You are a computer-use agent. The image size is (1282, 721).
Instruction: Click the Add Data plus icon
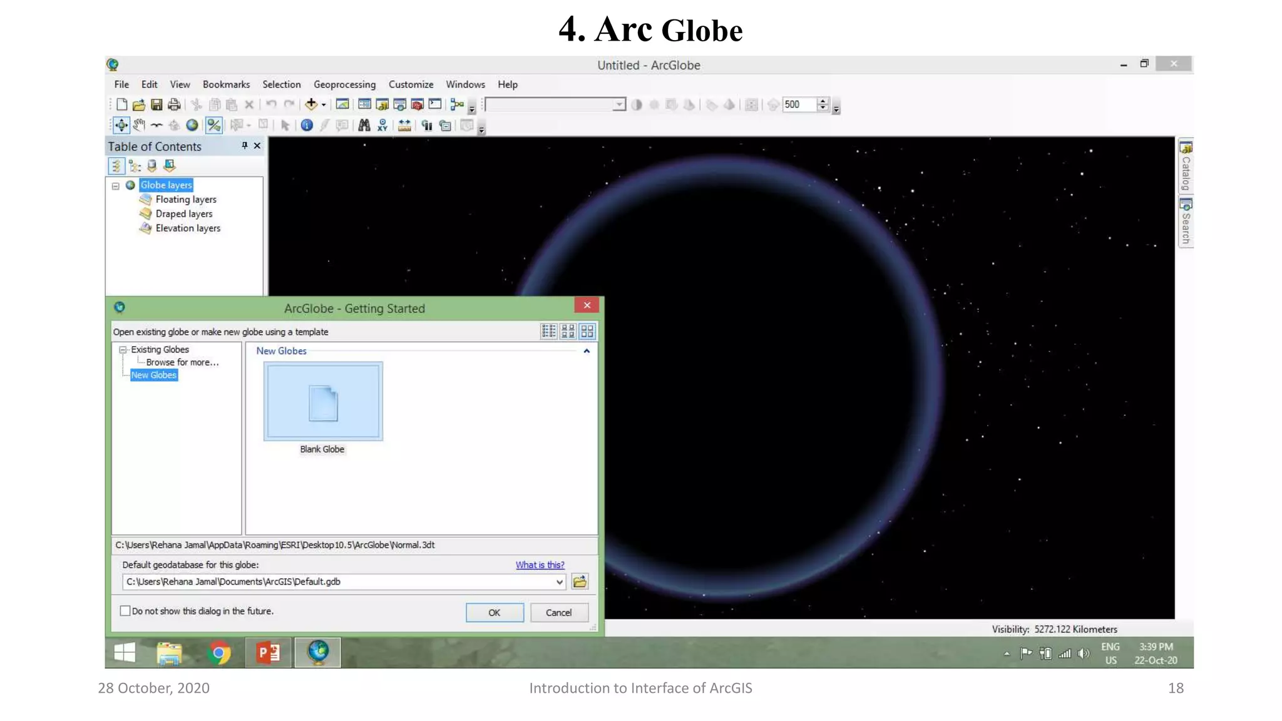(311, 105)
